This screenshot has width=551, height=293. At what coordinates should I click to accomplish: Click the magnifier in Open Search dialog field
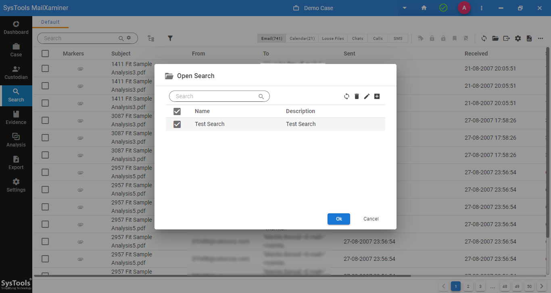tap(261, 97)
